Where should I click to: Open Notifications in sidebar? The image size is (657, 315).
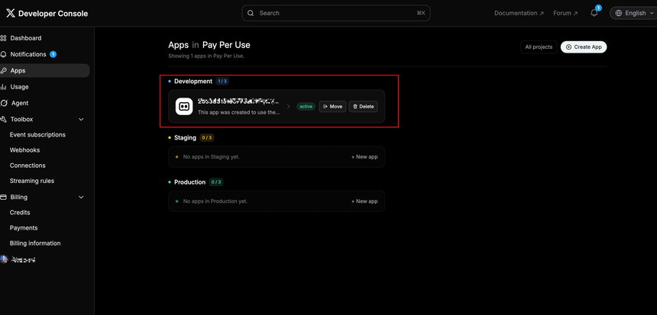[28, 54]
